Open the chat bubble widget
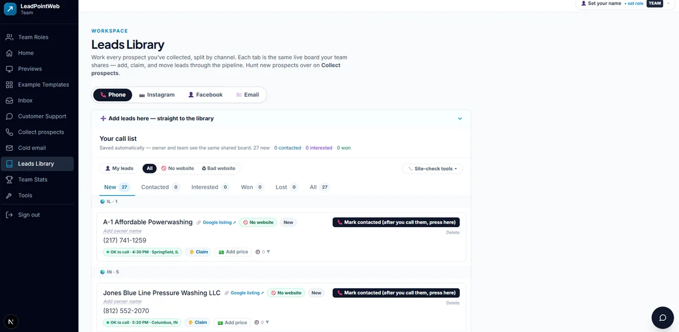This screenshot has width=679, height=332. [662, 318]
